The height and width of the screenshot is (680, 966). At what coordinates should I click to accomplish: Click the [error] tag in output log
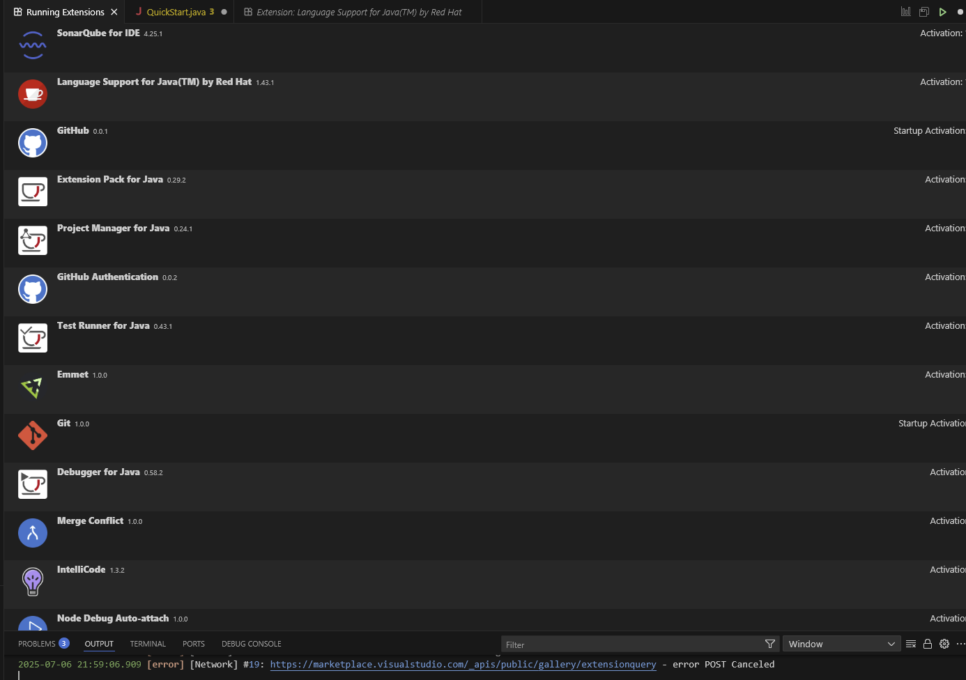pos(165,665)
